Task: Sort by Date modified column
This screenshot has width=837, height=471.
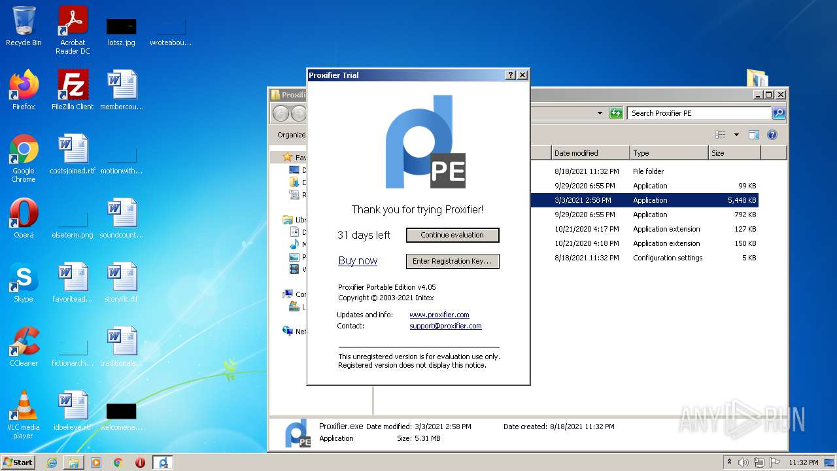Action: coord(590,153)
